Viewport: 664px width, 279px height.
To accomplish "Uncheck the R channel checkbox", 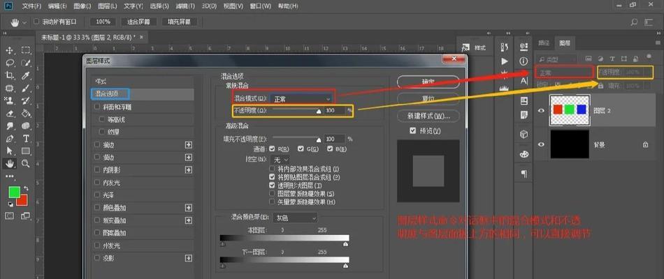I will click(x=271, y=149).
